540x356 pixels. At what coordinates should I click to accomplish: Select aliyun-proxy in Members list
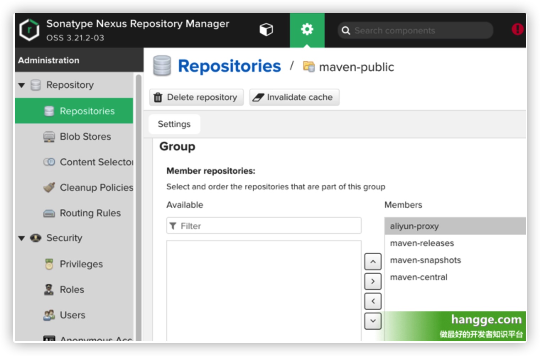pyautogui.click(x=455, y=226)
